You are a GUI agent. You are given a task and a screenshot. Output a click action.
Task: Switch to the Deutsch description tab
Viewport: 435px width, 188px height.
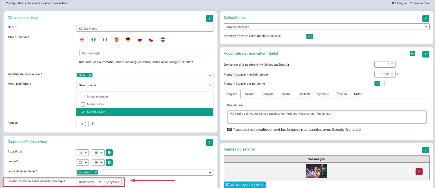coord(304,94)
